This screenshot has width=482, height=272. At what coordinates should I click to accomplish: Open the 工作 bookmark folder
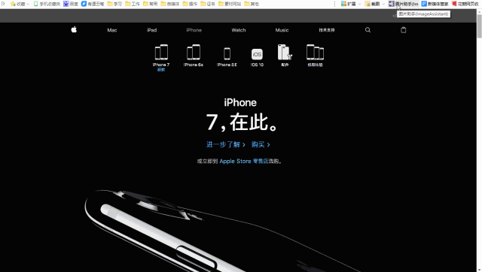133,4
